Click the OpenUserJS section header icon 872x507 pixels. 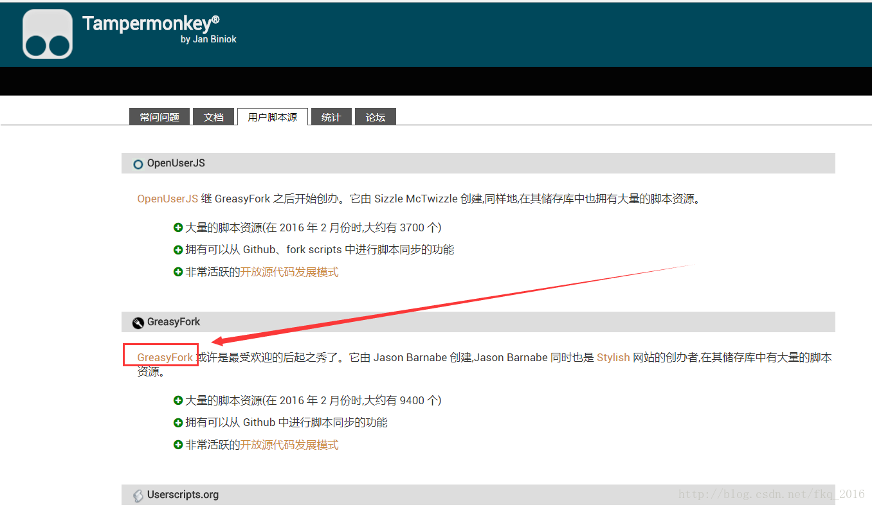pyautogui.click(x=138, y=164)
